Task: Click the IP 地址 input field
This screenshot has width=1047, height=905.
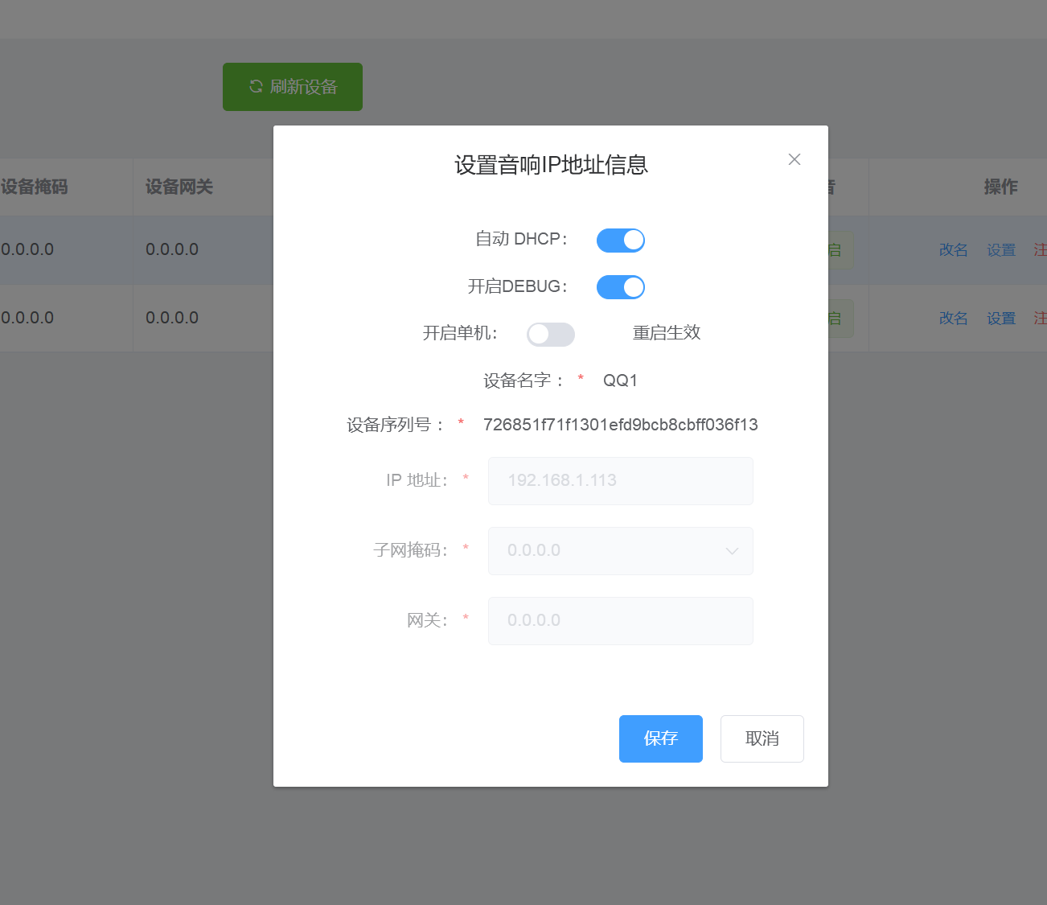Action: [x=620, y=481]
